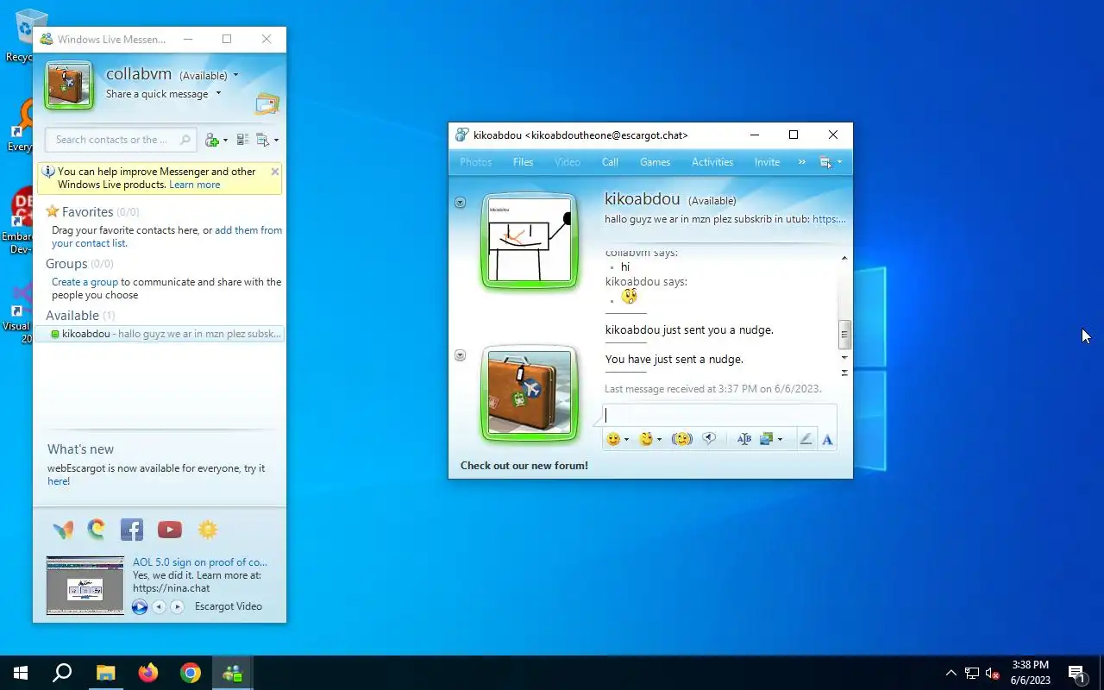The width and height of the screenshot is (1104, 690).
Task: Open the Show menu icon in Messenger
Action: coord(263,140)
